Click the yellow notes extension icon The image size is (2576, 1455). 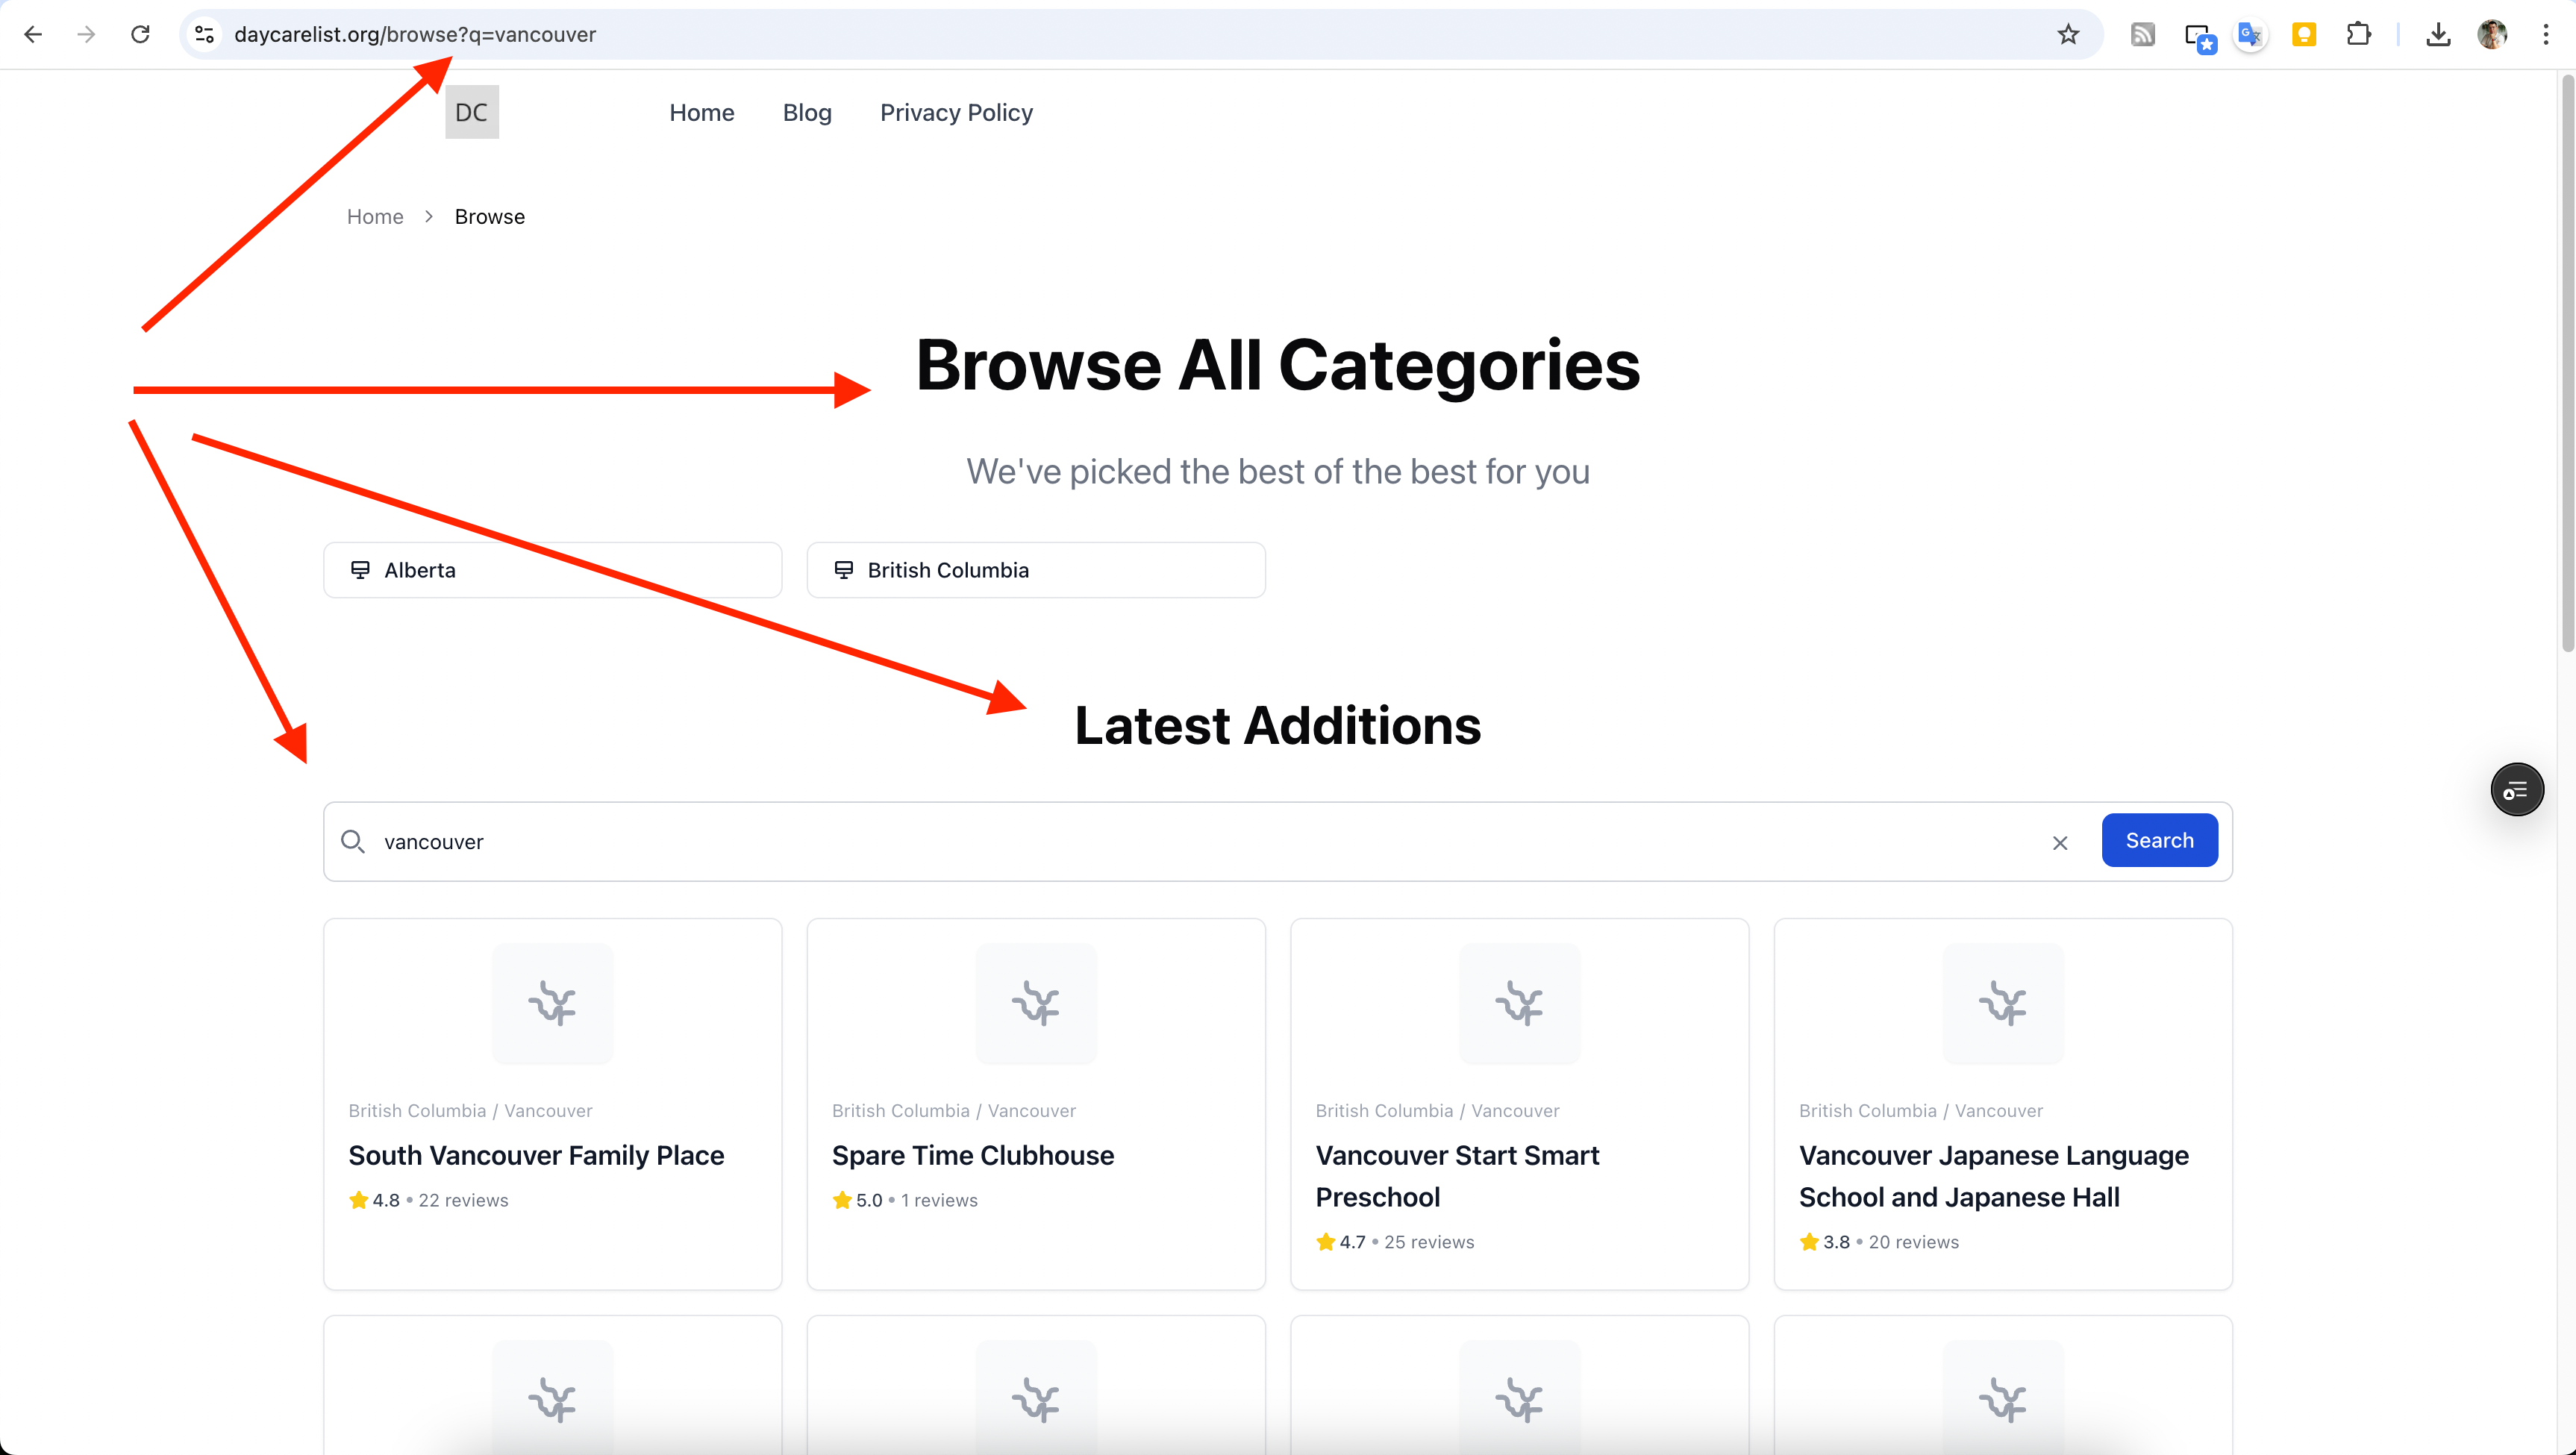click(2304, 34)
